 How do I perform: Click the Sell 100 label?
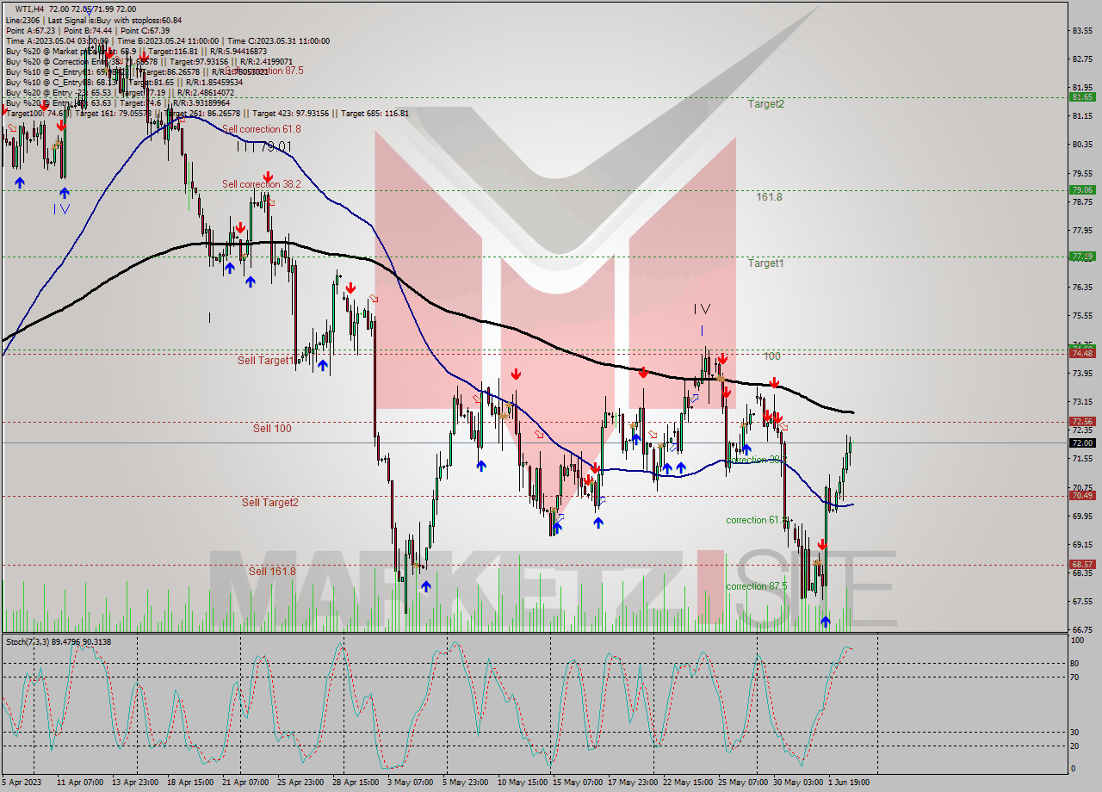pos(272,429)
